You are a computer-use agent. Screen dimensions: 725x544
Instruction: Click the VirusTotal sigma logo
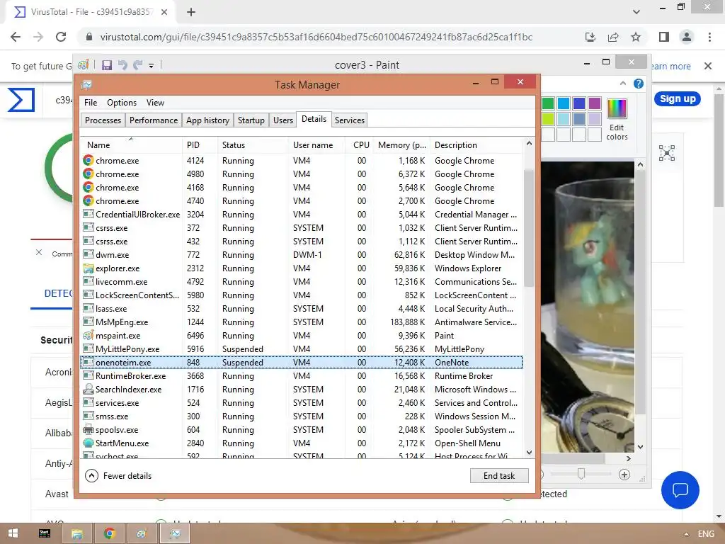click(x=21, y=100)
